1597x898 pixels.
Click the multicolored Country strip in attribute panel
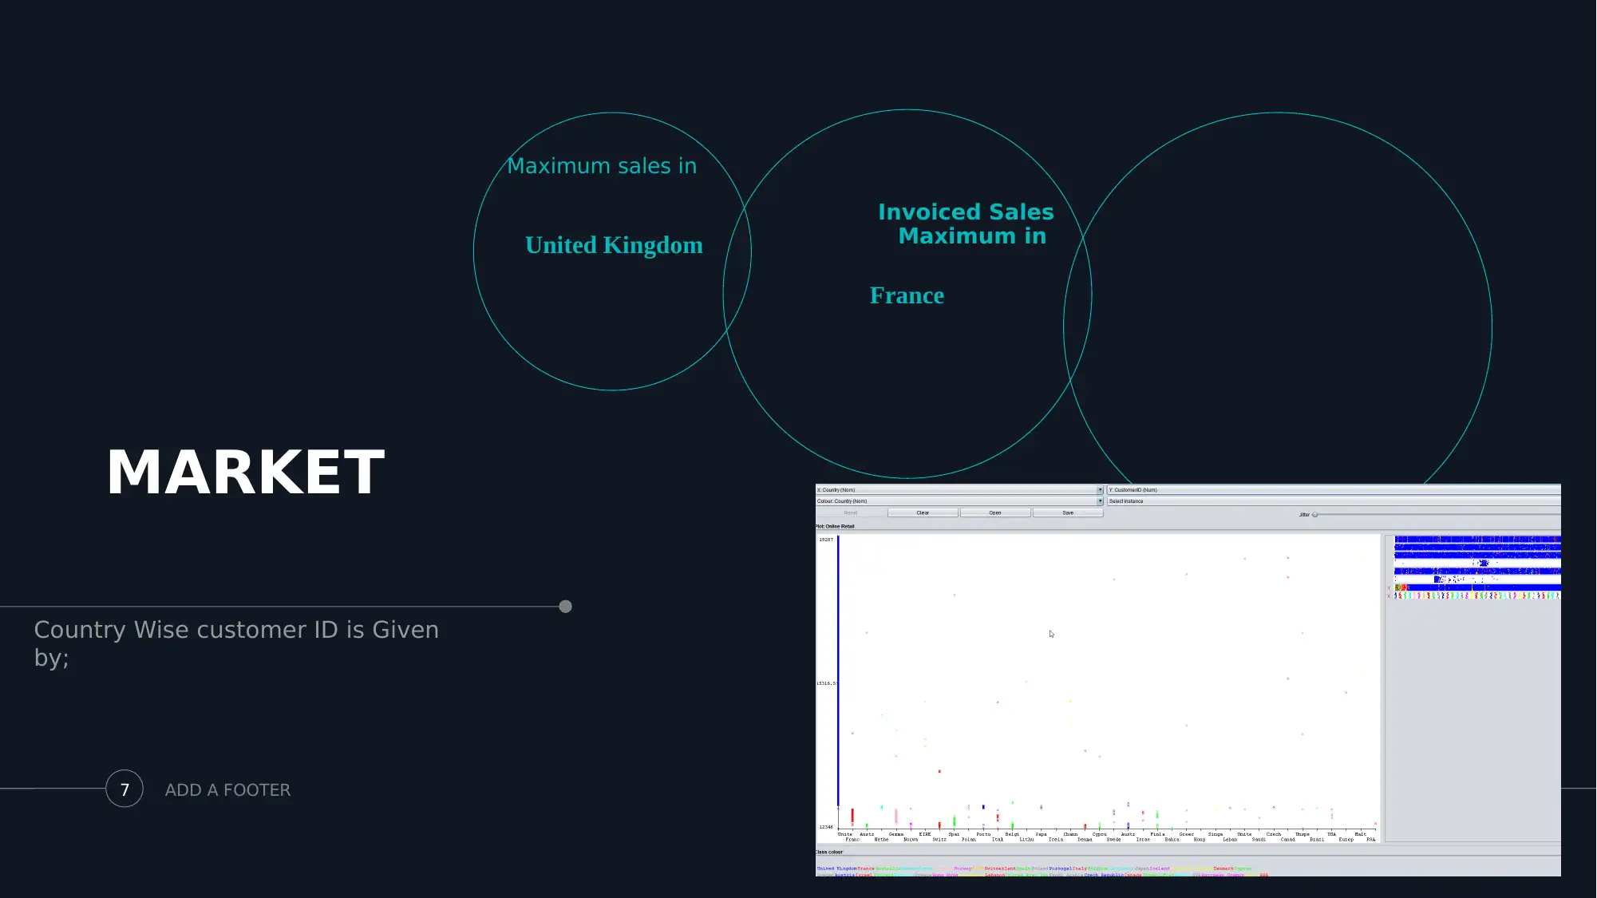(1477, 595)
